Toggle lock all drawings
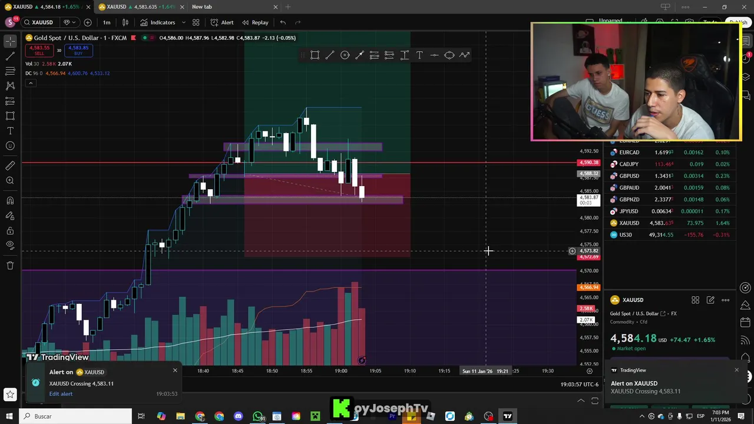 point(10,231)
